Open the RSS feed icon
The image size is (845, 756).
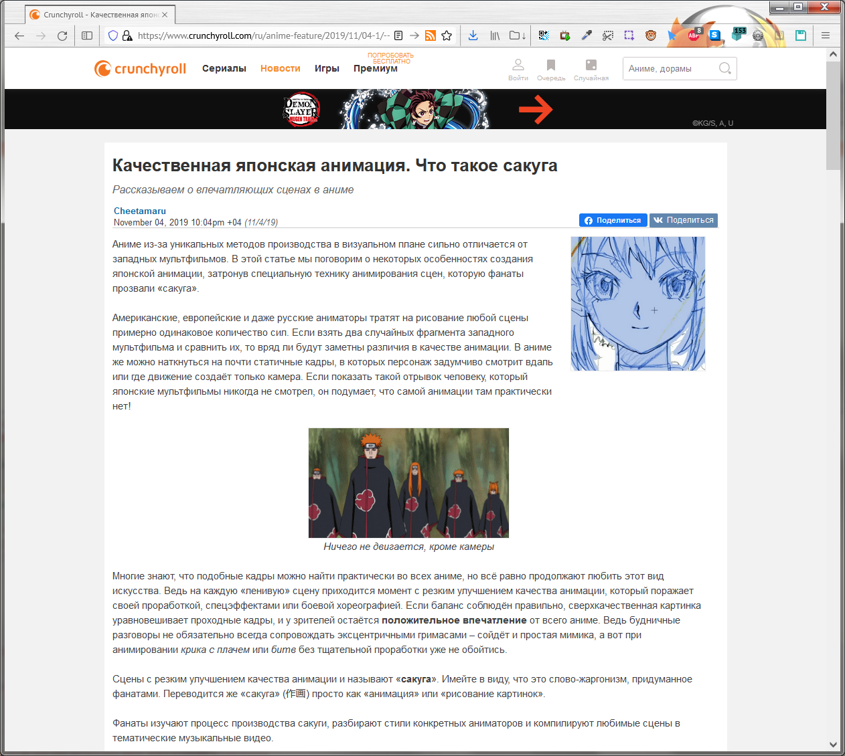coord(431,35)
